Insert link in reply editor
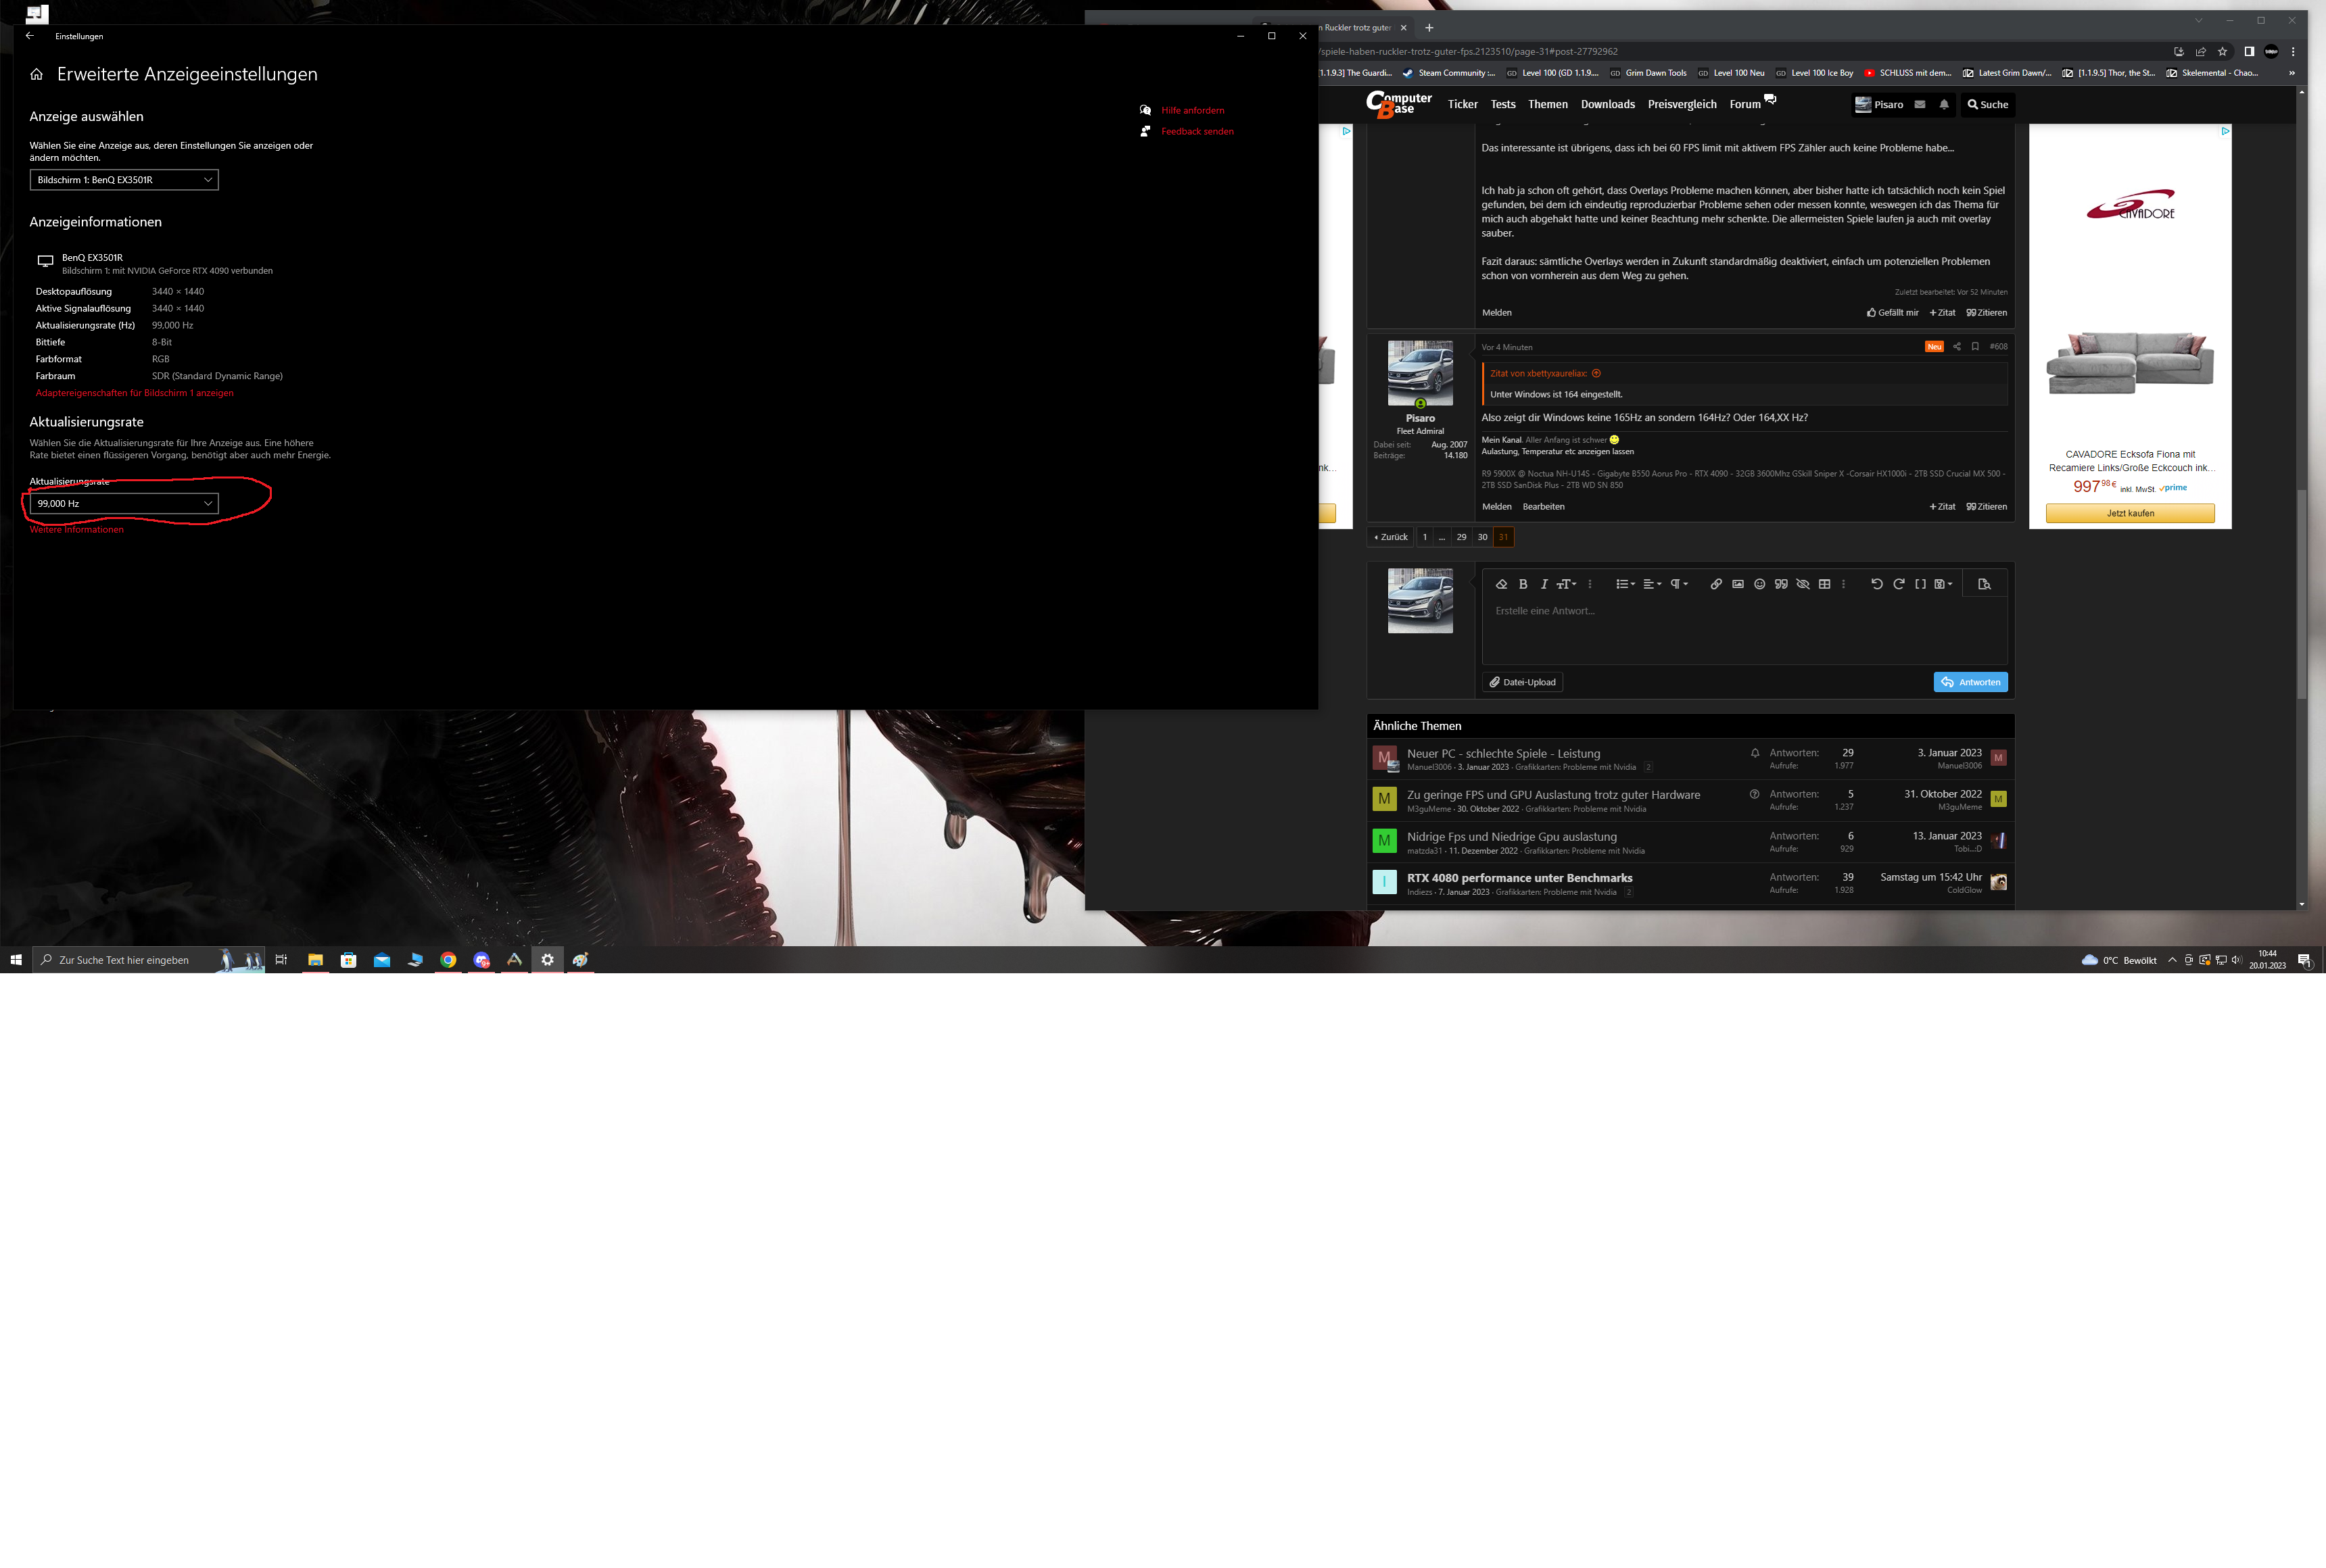This screenshot has width=2326, height=1568. (x=1715, y=584)
